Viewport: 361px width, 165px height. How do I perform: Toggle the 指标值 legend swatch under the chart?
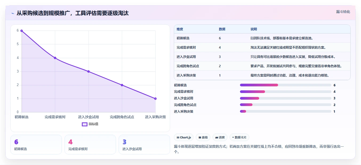pos(85,124)
